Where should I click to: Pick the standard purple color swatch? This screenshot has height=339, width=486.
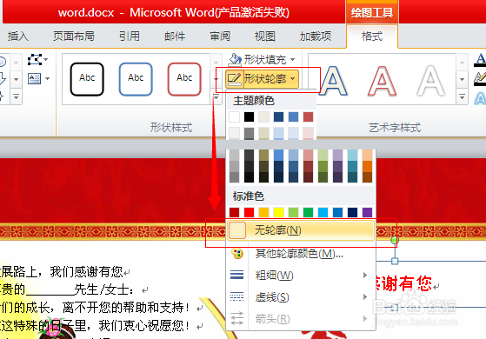point(367,213)
